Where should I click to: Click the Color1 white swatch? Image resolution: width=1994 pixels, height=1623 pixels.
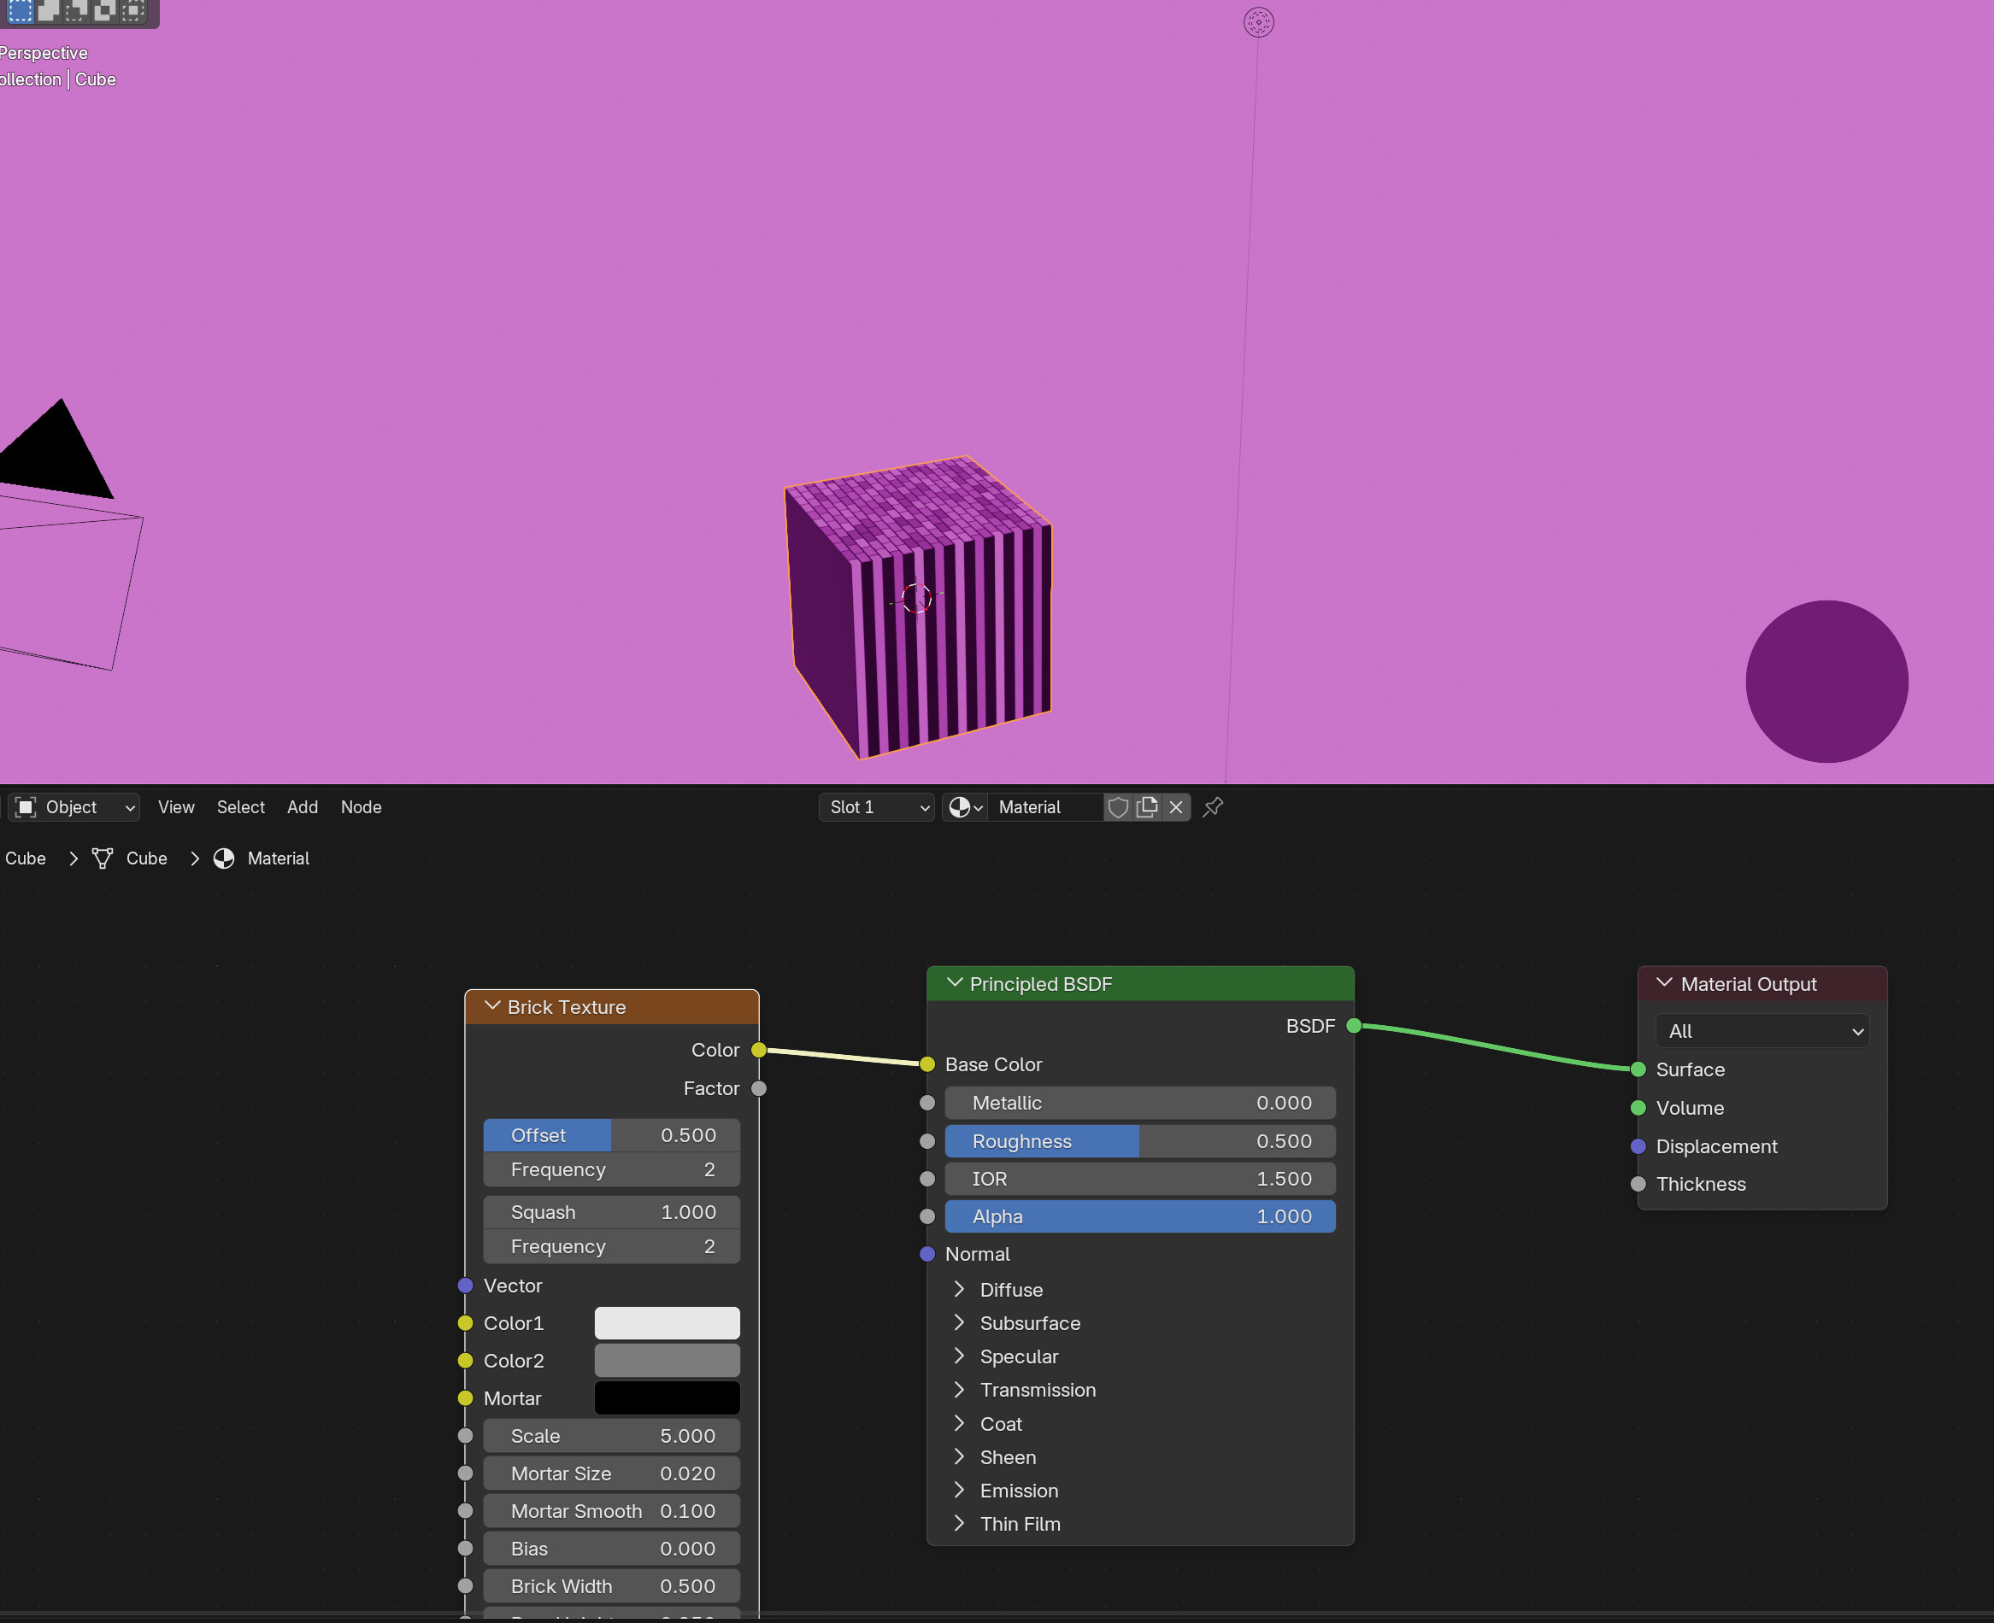point(667,1323)
